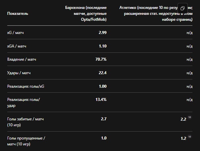Click the possession value 70.7%

pos(101,59)
